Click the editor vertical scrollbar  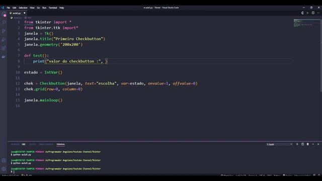pos(321,55)
